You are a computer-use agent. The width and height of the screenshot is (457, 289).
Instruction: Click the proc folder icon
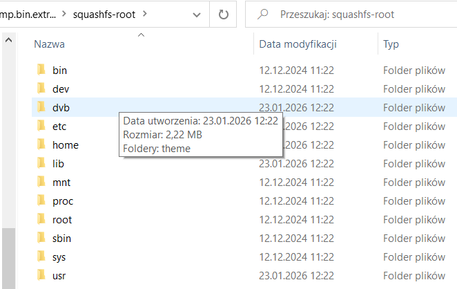pyautogui.click(x=41, y=201)
